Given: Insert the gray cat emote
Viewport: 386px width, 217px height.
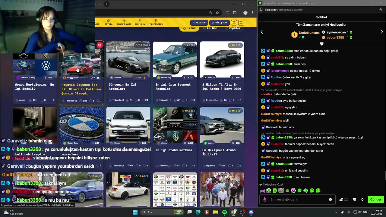Looking at the screenshot, I should click(281, 190).
